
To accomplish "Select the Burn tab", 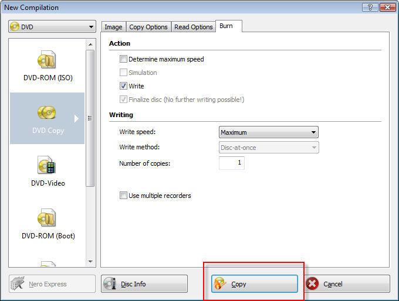I will click(x=229, y=26).
